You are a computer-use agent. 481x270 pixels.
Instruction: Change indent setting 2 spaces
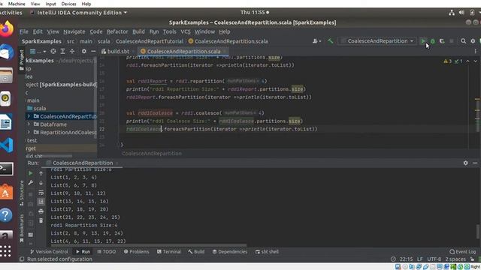coord(455,259)
